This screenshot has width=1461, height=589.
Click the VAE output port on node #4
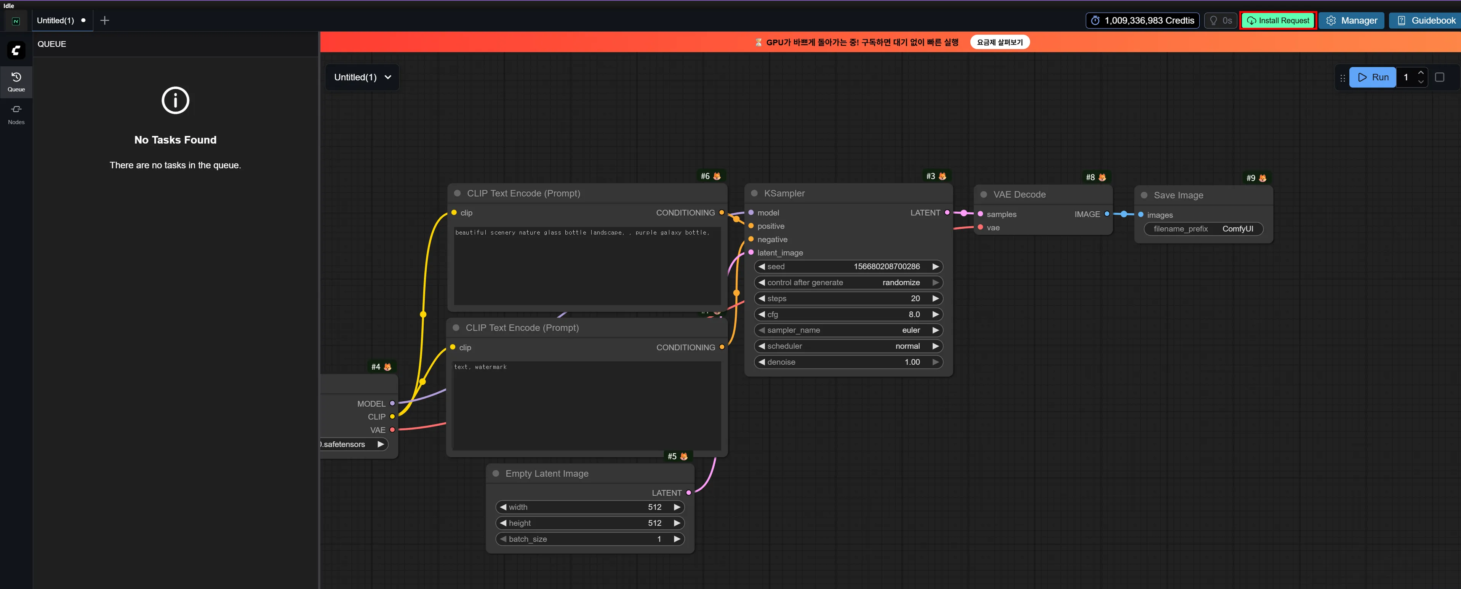[392, 430]
